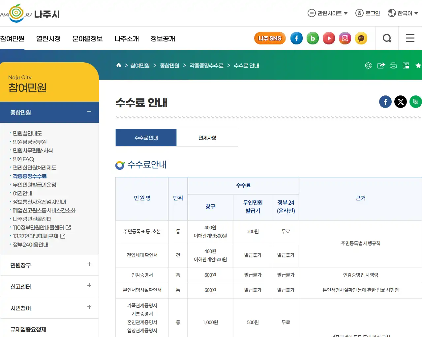
Task: Open Naju Instagram icon
Action: point(345,39)
